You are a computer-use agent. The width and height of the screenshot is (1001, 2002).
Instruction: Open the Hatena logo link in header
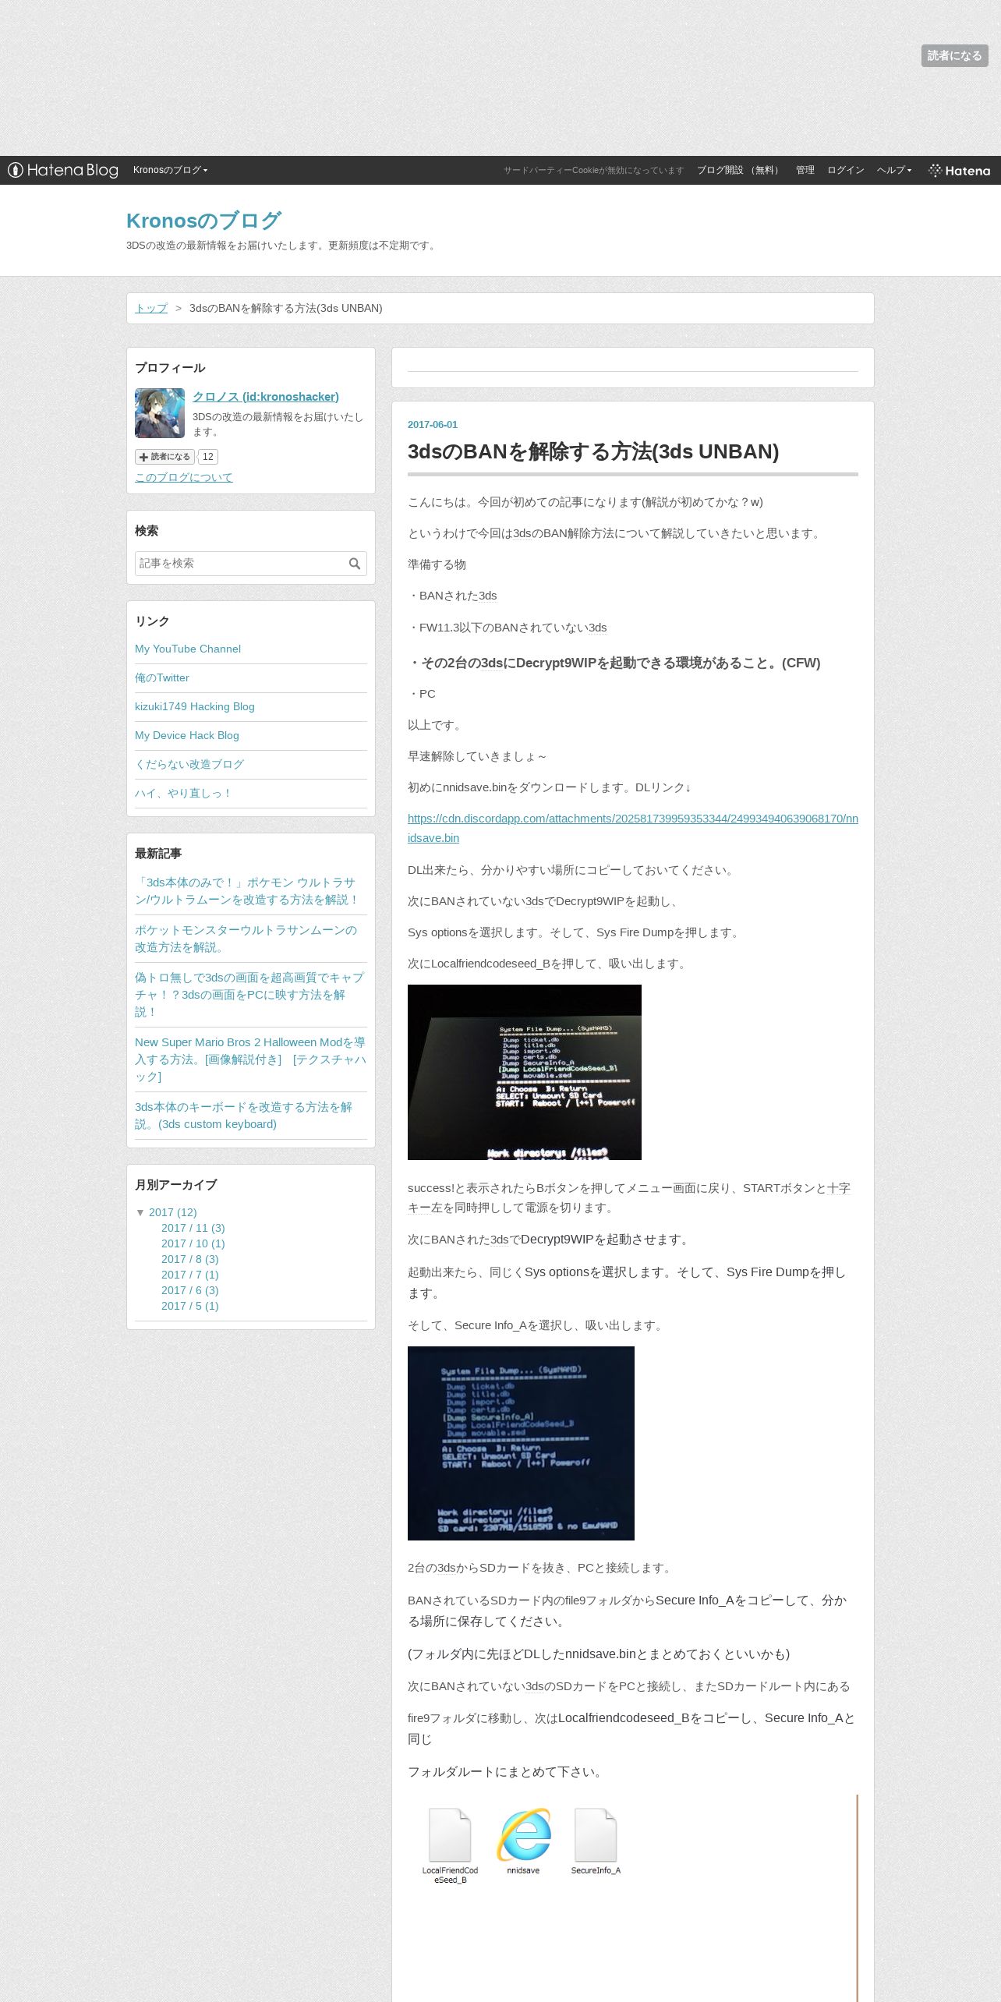960,170
